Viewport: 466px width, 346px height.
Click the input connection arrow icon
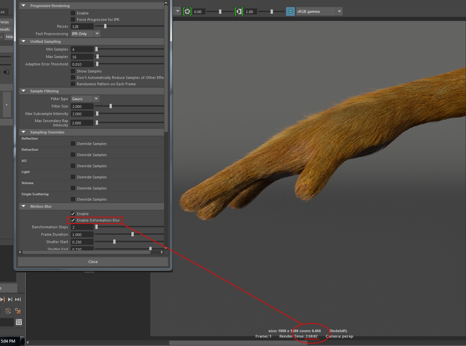click(6, 72)
